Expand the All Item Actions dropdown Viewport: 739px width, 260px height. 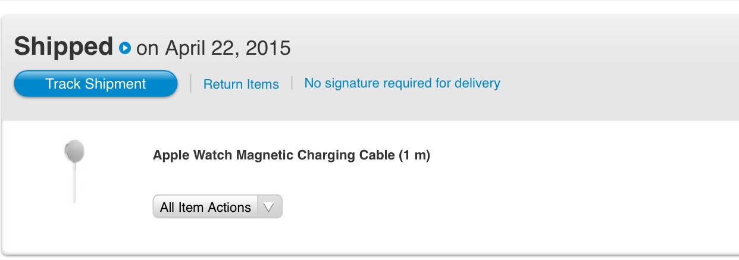(x=218, y=206)
